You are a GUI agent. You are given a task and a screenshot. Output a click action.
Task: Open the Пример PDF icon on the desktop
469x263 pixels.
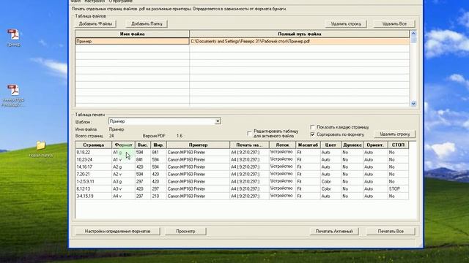[x=13, y=37]
